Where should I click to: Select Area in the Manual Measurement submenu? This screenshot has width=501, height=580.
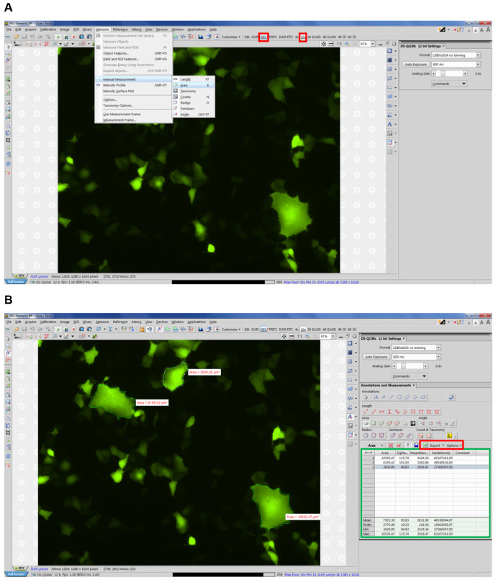pos(184,84)
